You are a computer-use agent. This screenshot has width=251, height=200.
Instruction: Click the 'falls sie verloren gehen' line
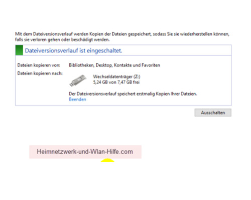[x=62, y=39]
